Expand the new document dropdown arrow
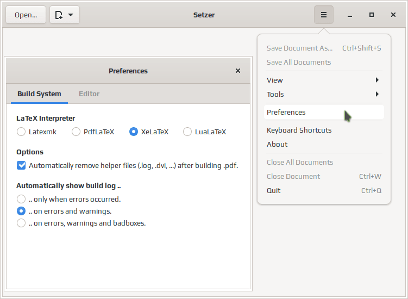 coord(71,15)
